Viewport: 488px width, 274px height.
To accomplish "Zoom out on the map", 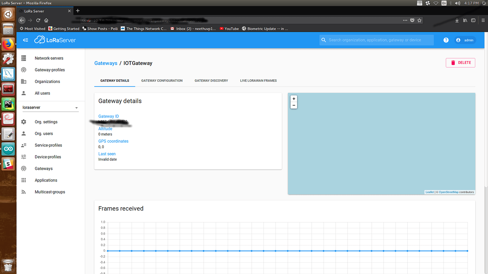I will click(294, 106).
